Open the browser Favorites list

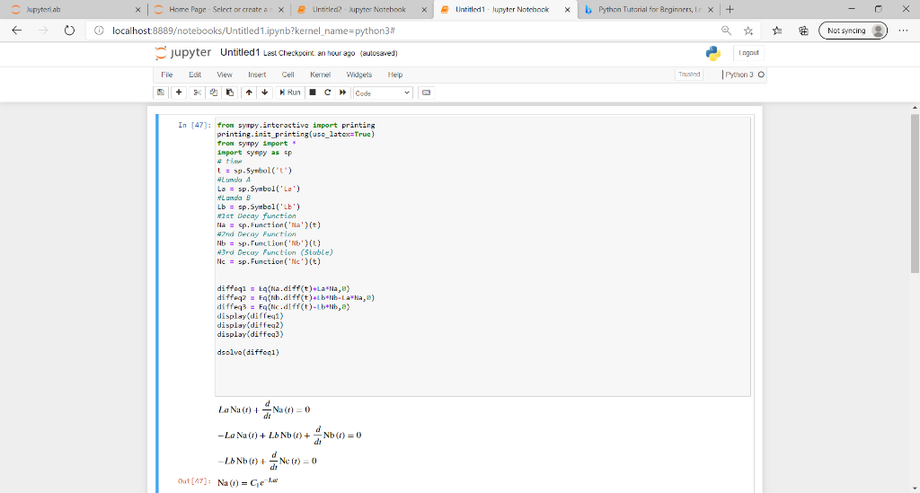click(777, 31)
